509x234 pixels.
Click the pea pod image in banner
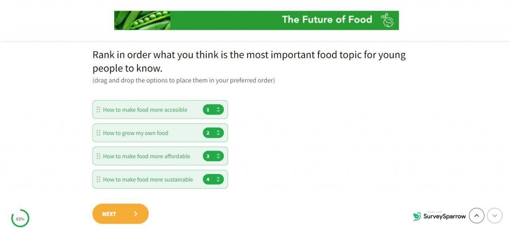pyautogui.click(x=142, y=20)
